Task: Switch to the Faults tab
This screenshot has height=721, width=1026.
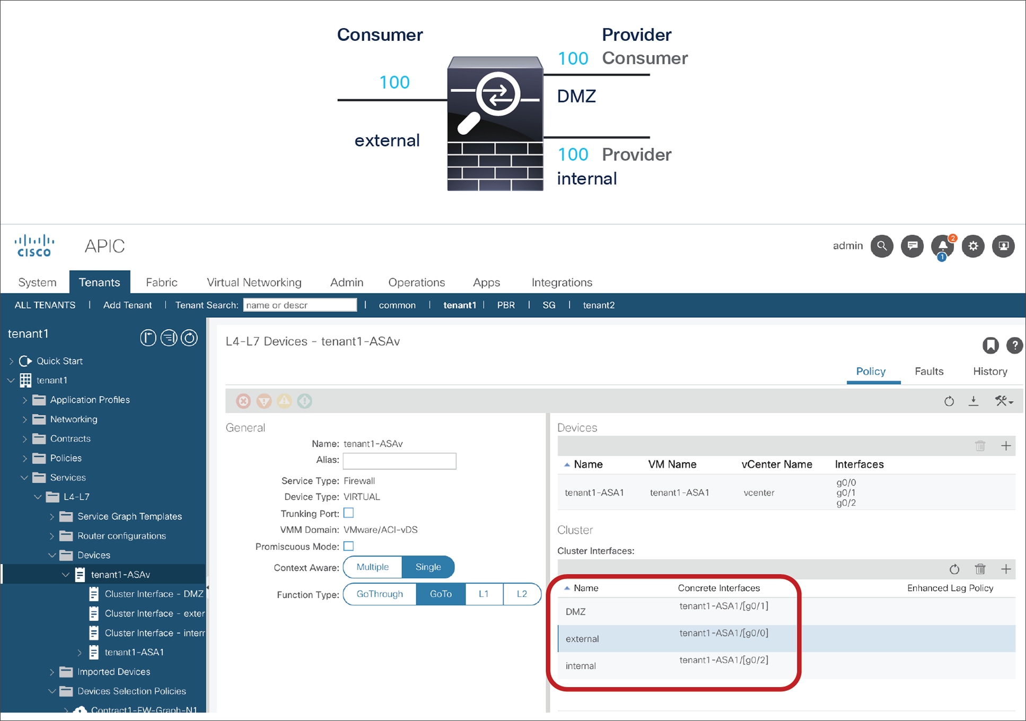Action: 929,371
